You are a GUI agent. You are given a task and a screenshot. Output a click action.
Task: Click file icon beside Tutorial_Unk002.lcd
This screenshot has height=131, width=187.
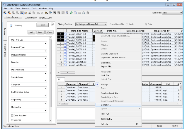(65, 65)
